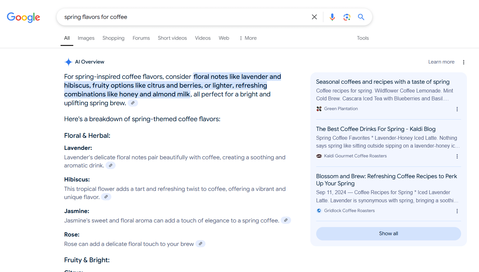Viewport: 479px width, 272px height.
Task: Click the three-dot menu beside Learn more
Action: coord(463,62)
